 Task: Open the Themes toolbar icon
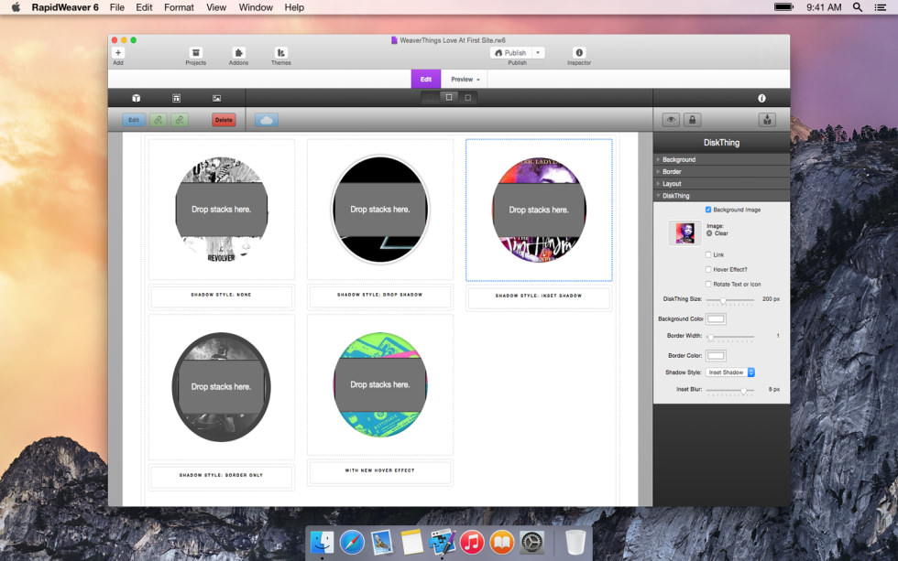coord(280,52)
